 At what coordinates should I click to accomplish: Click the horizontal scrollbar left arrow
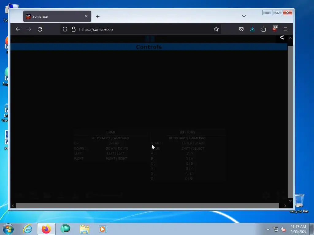[x=13, y=206]
